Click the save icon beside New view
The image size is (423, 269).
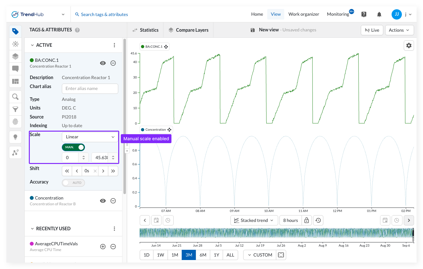click(253, 30)
